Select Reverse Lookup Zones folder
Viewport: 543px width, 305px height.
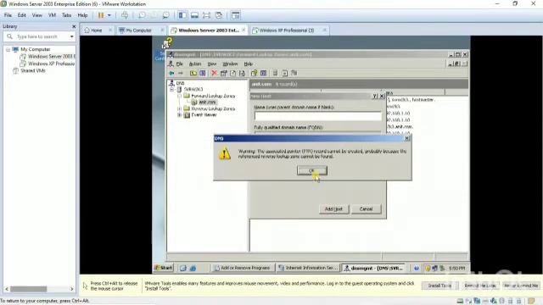coord(213,108)
